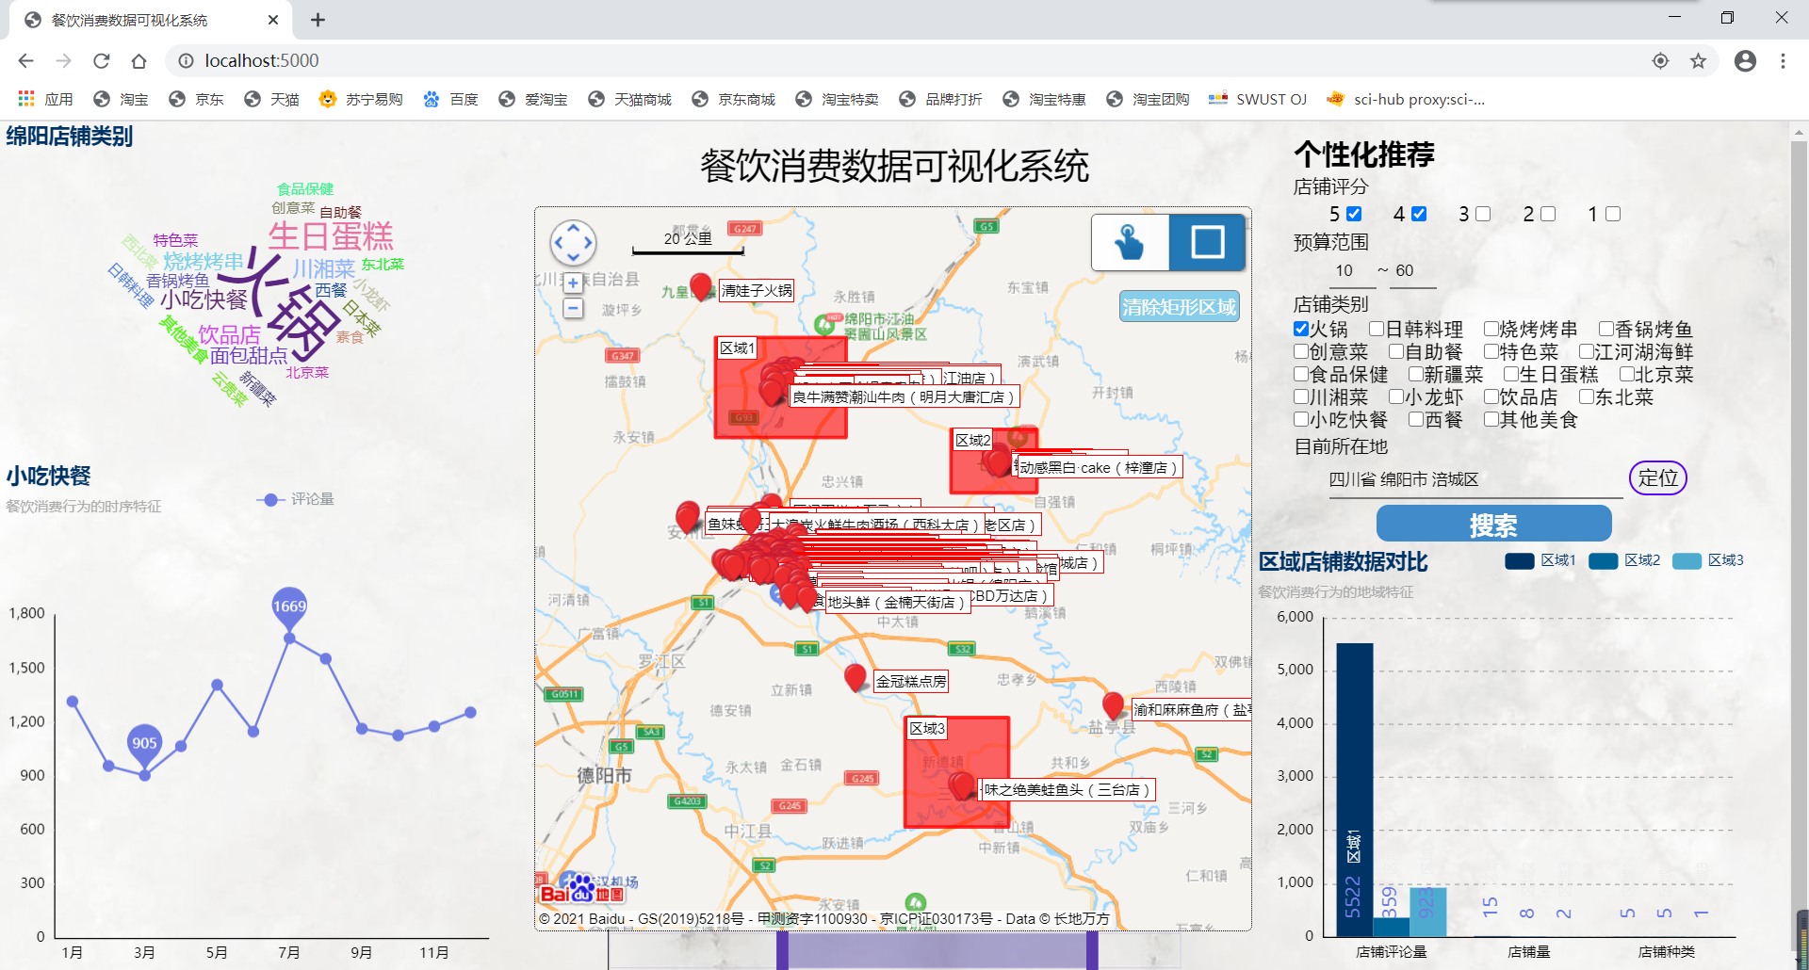Click the 区域1 5522 bar in chart

[1354, 790]
